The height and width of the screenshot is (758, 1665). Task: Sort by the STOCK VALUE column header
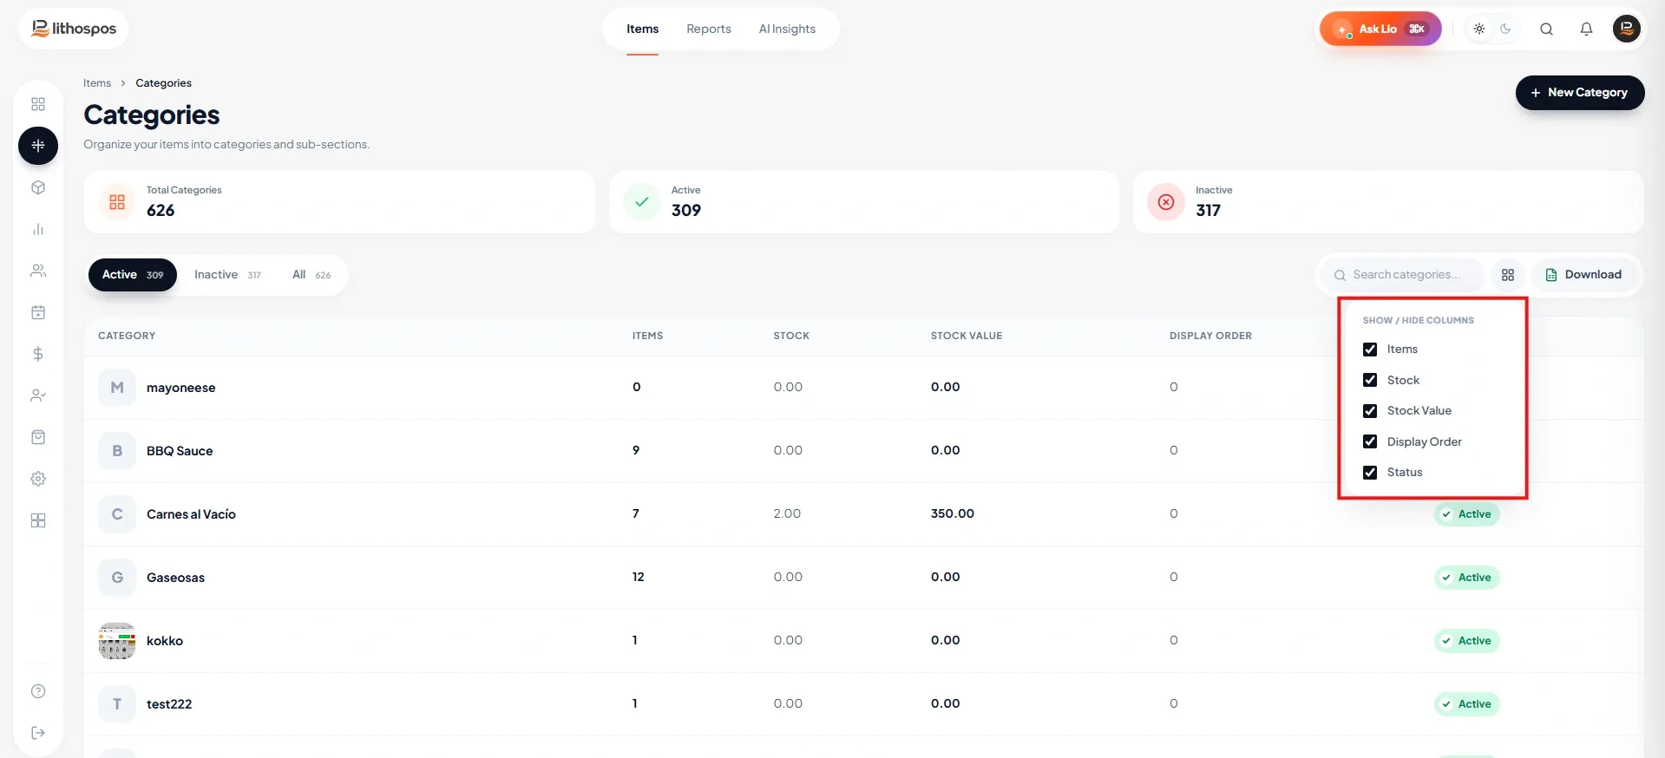point(967,336)
